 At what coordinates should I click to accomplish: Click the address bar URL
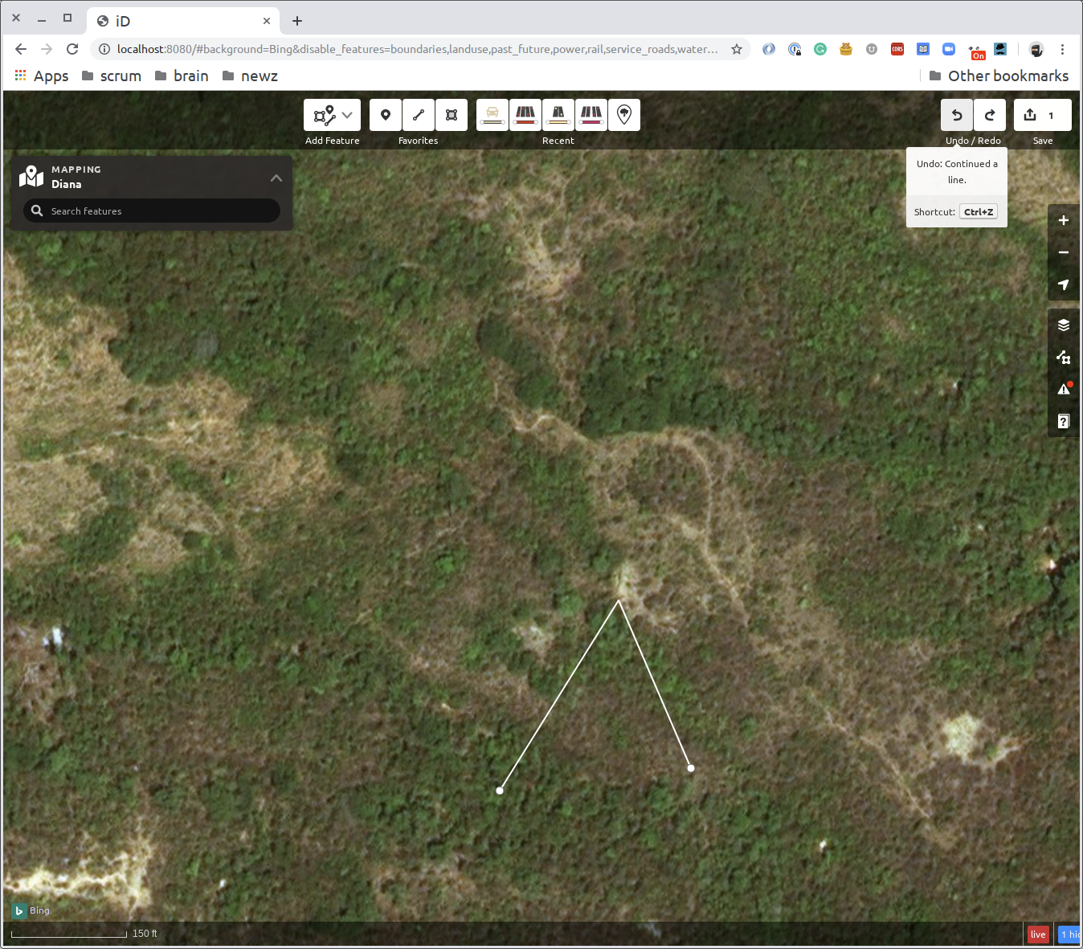[x=417, y=49]
